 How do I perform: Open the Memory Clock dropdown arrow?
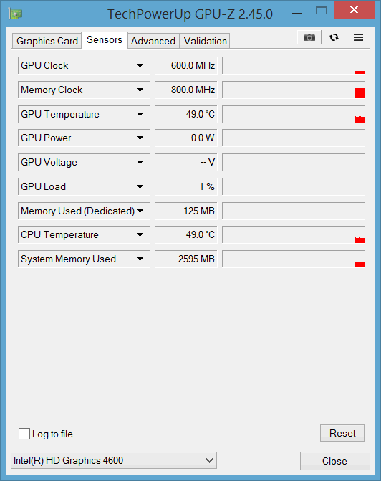click(140, 90)
